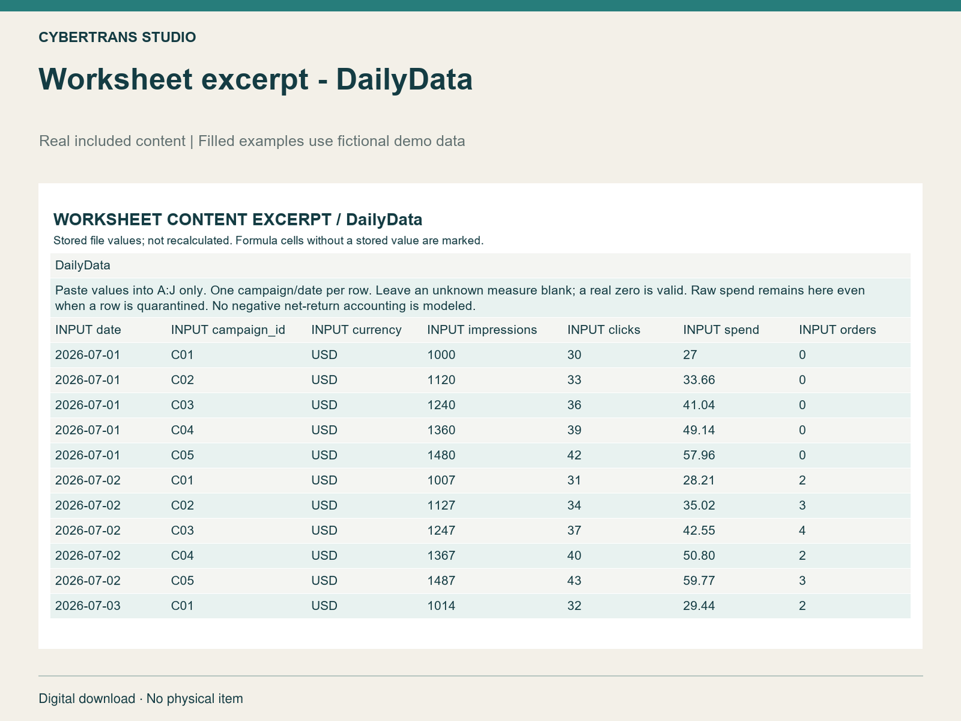The image size is (961, 721).
Task: Select clicks cell with value 42
Action: coord(574,455)
